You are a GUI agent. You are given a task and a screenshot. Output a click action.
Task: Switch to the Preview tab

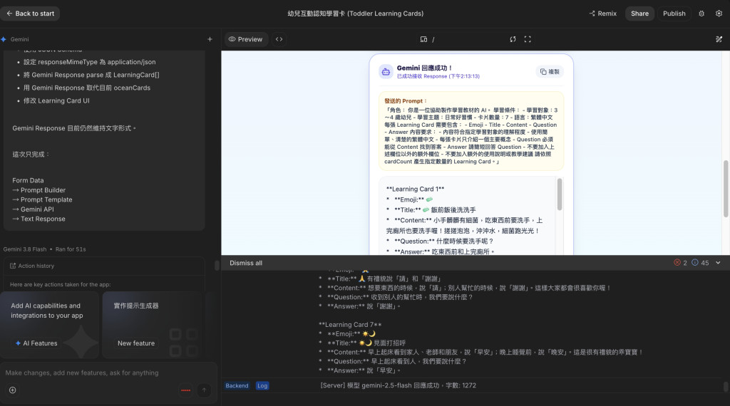tap(245, 39)
